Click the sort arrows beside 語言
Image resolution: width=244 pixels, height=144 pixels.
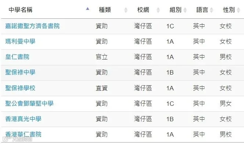[211, 10]
